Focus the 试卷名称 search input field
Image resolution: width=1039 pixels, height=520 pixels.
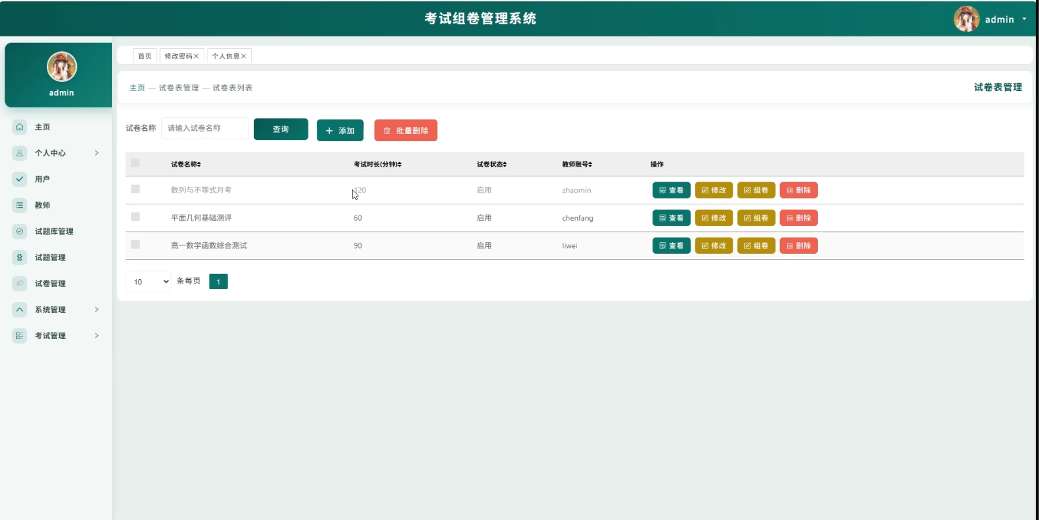coord(205,128)
